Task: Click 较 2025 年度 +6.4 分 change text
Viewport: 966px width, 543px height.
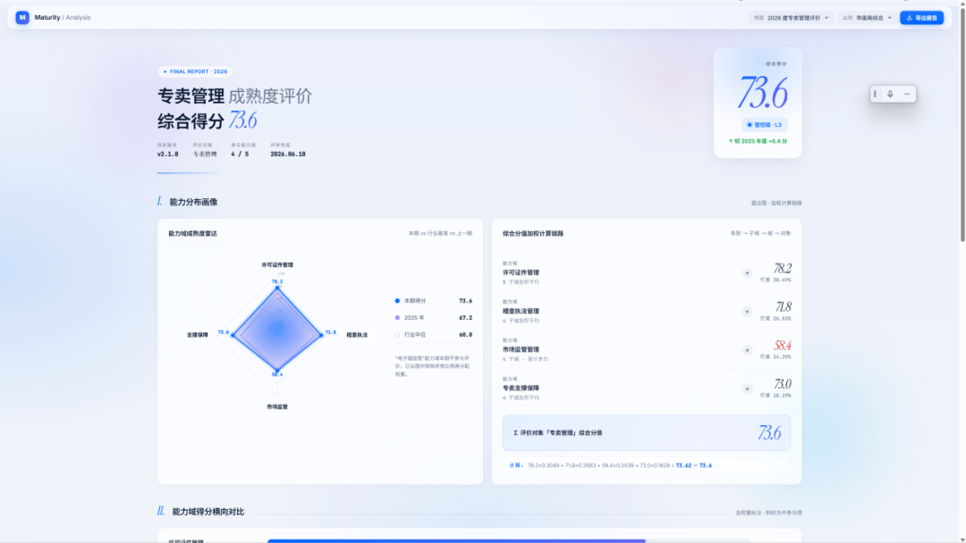Action: pos(758,141)
